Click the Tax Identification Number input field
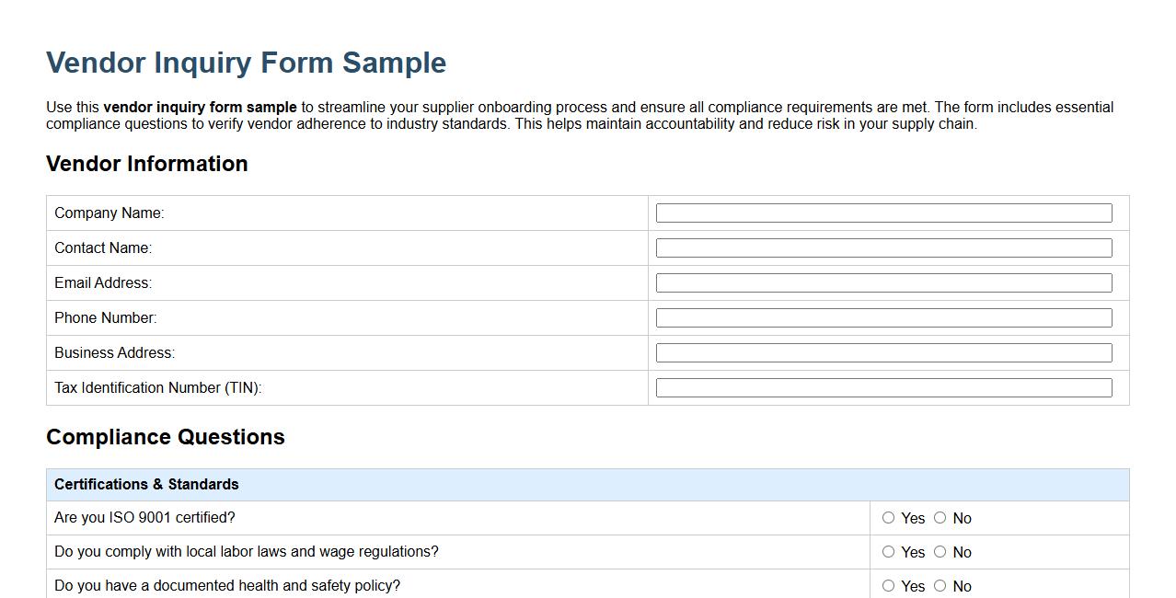 (882, 387)
